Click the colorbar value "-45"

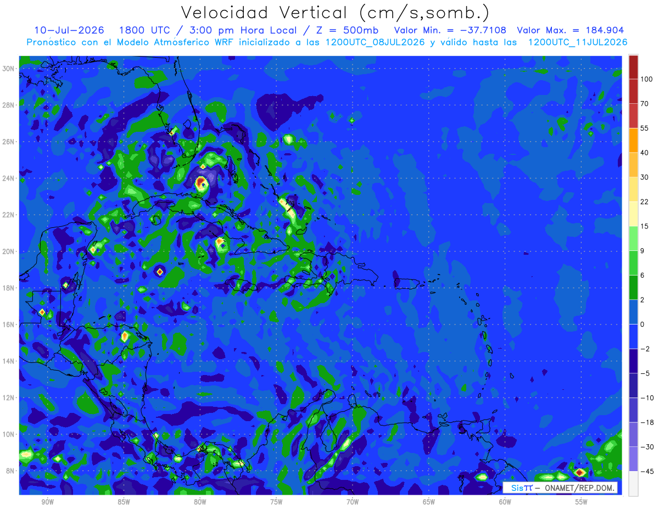click(x=646, y=471)
